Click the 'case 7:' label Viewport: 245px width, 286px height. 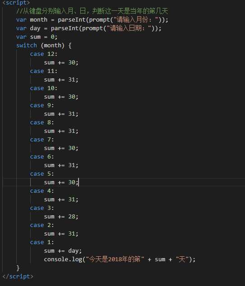(42, 140)
